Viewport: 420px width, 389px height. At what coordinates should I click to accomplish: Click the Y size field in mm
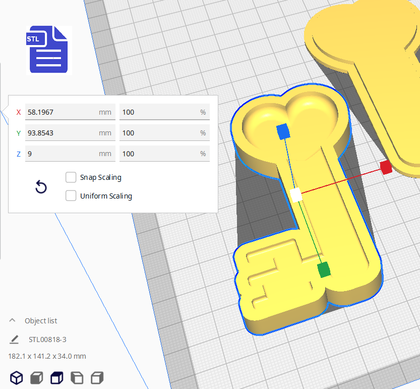click(61, 133)
